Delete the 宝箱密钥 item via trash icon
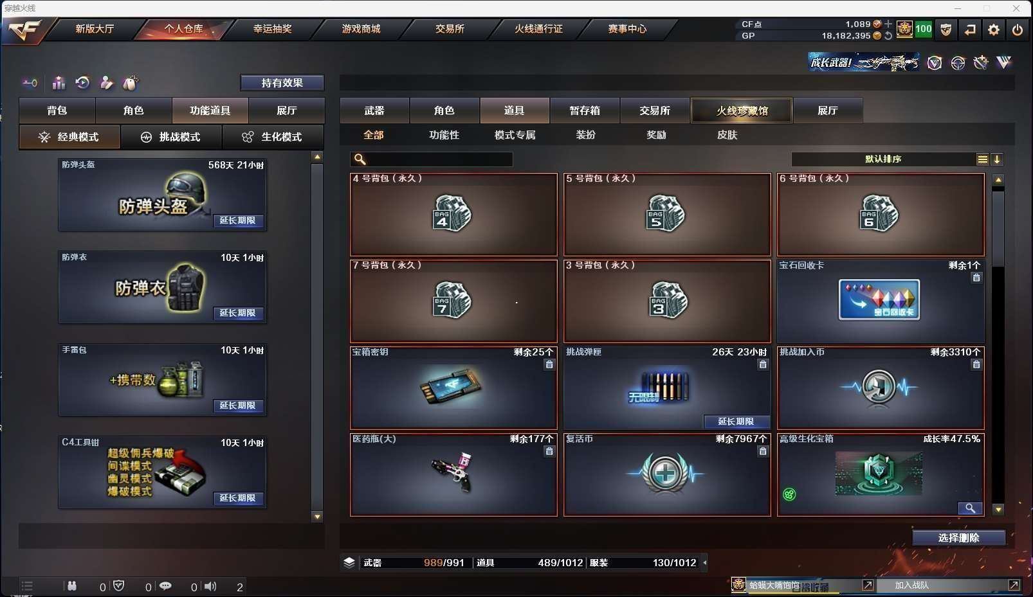Screen dimensions: 1033x597 [x=549, y=364]
